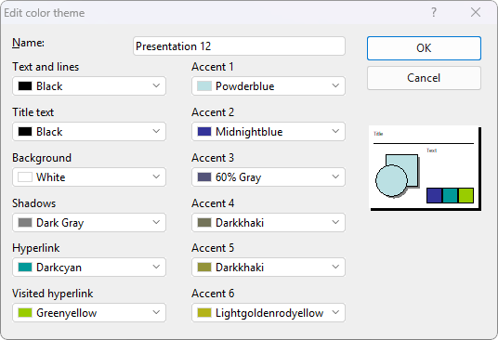Click the Darkkhaki text in Accent 5
Viewport: 498px width, 340px height.
240,268
